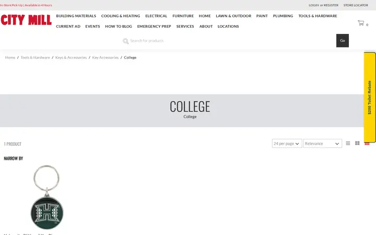Open Services page

tap(185, 27)
